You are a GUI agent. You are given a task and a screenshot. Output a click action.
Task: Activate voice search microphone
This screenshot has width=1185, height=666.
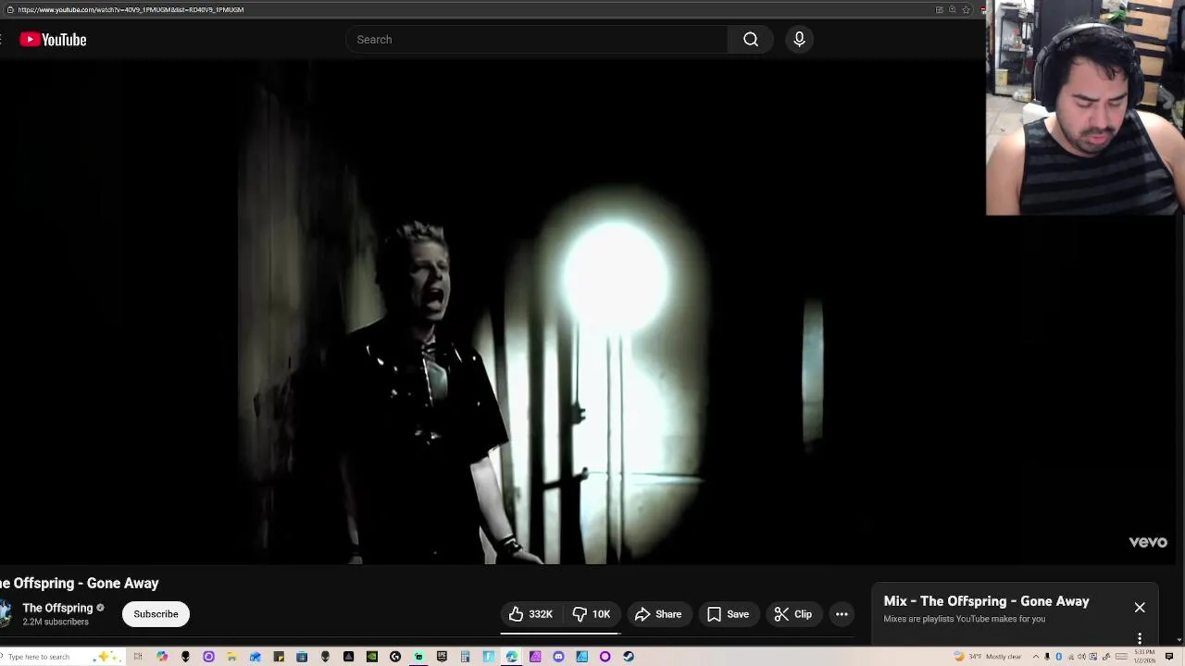[799, 40]
